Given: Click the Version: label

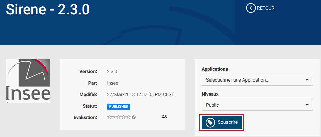Looking at the screenshot, I should tap(88, 72).
